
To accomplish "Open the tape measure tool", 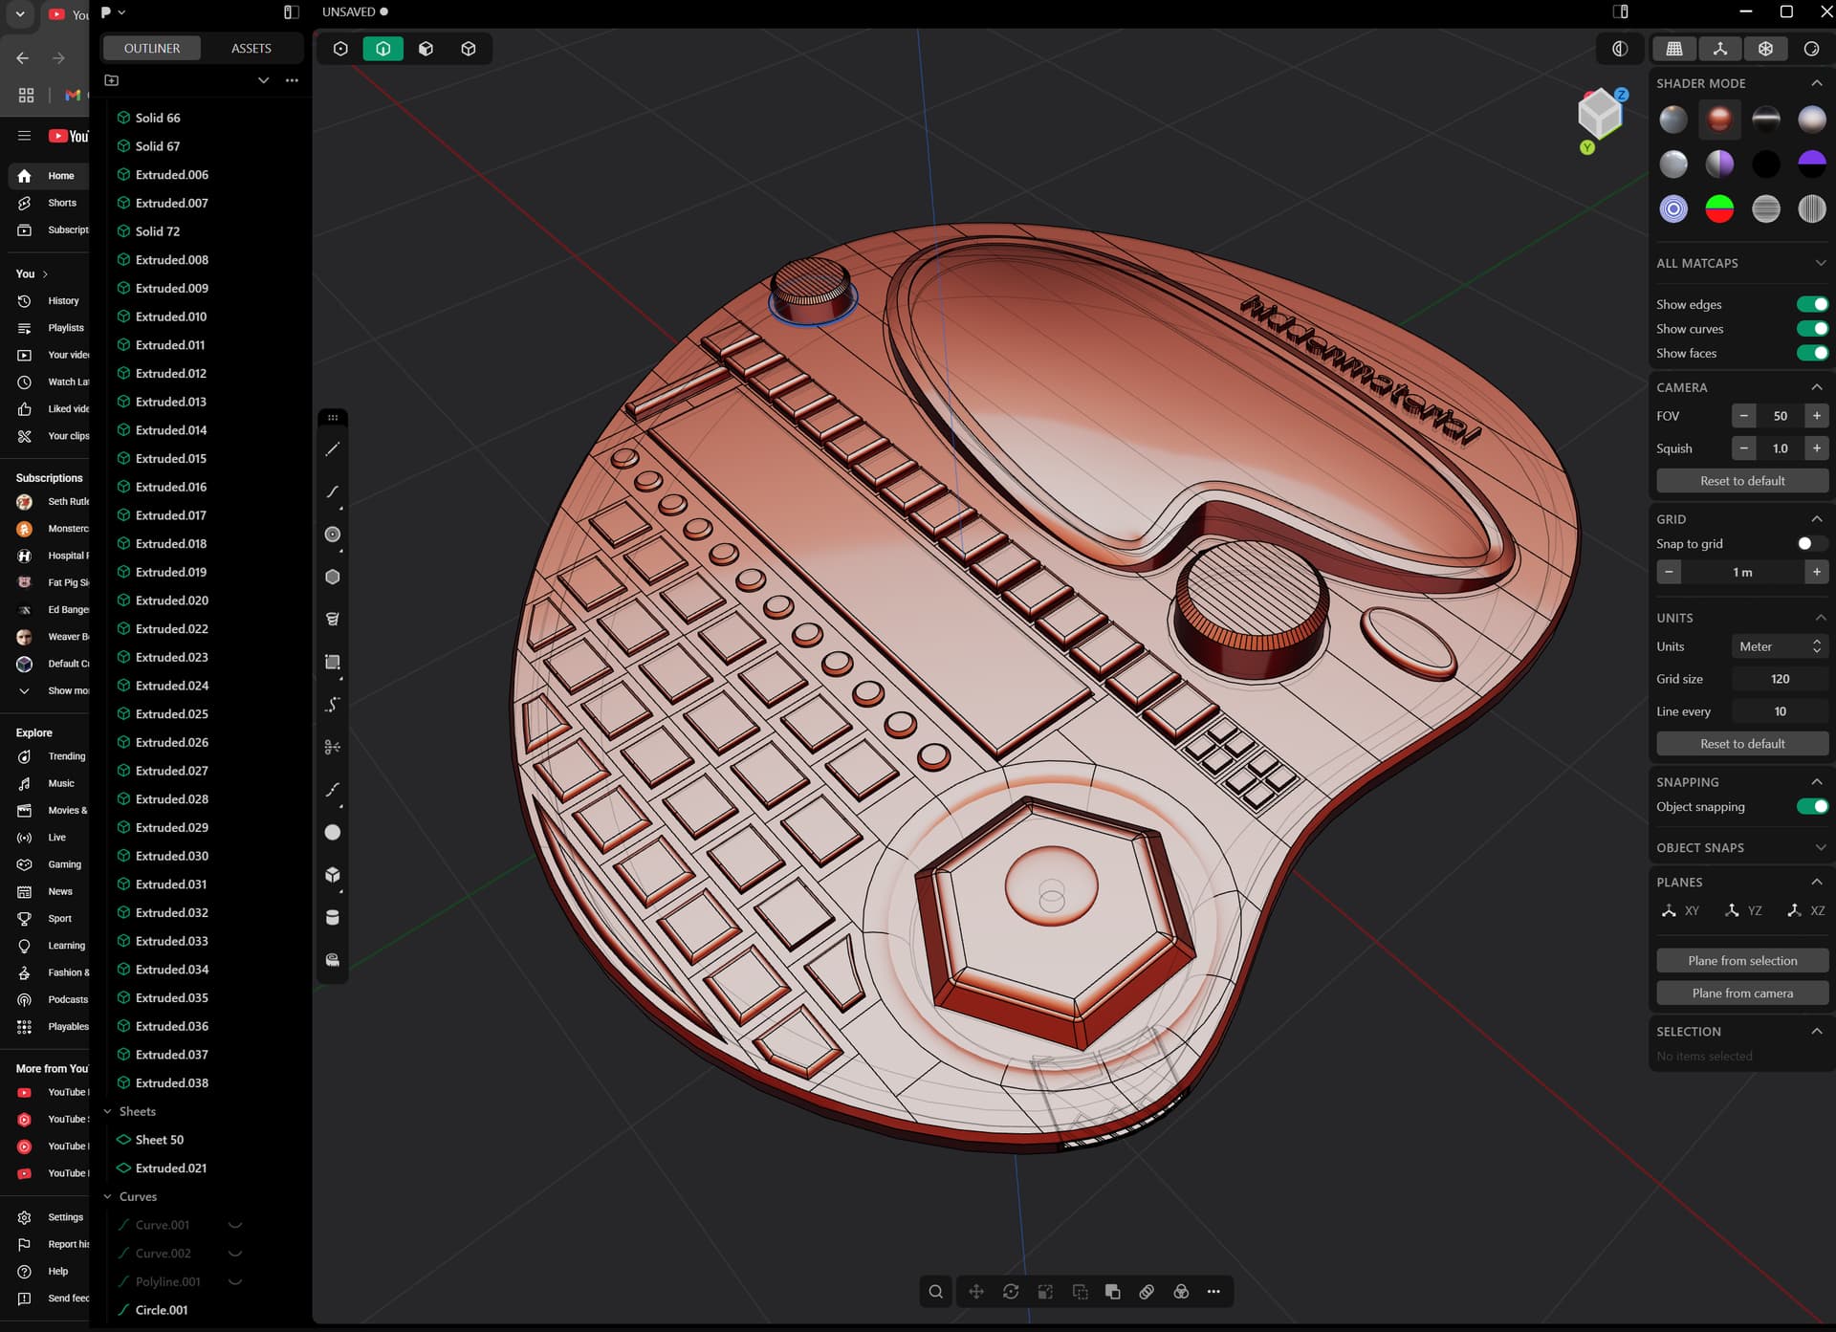I will [333, 960].
